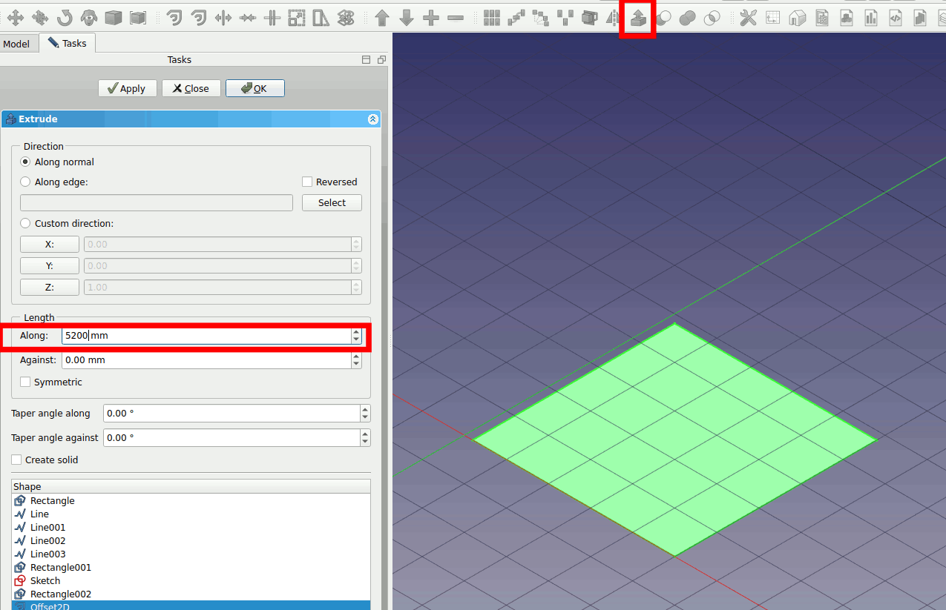
Task: Click the Downgrade down-arrow icon
Action: point(407,18)
